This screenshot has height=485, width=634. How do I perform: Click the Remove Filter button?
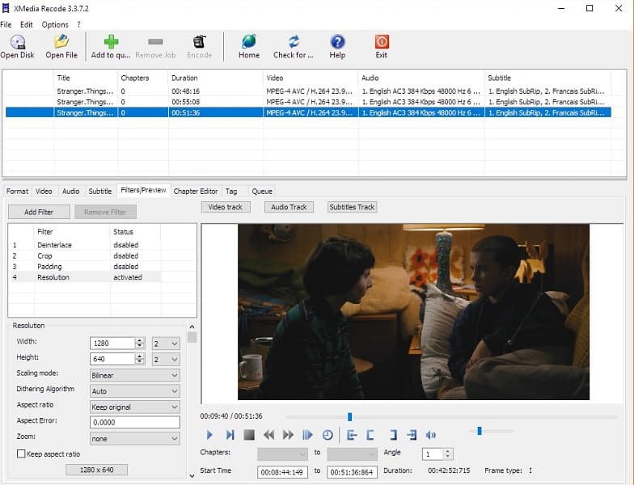[x=105, y=212]
